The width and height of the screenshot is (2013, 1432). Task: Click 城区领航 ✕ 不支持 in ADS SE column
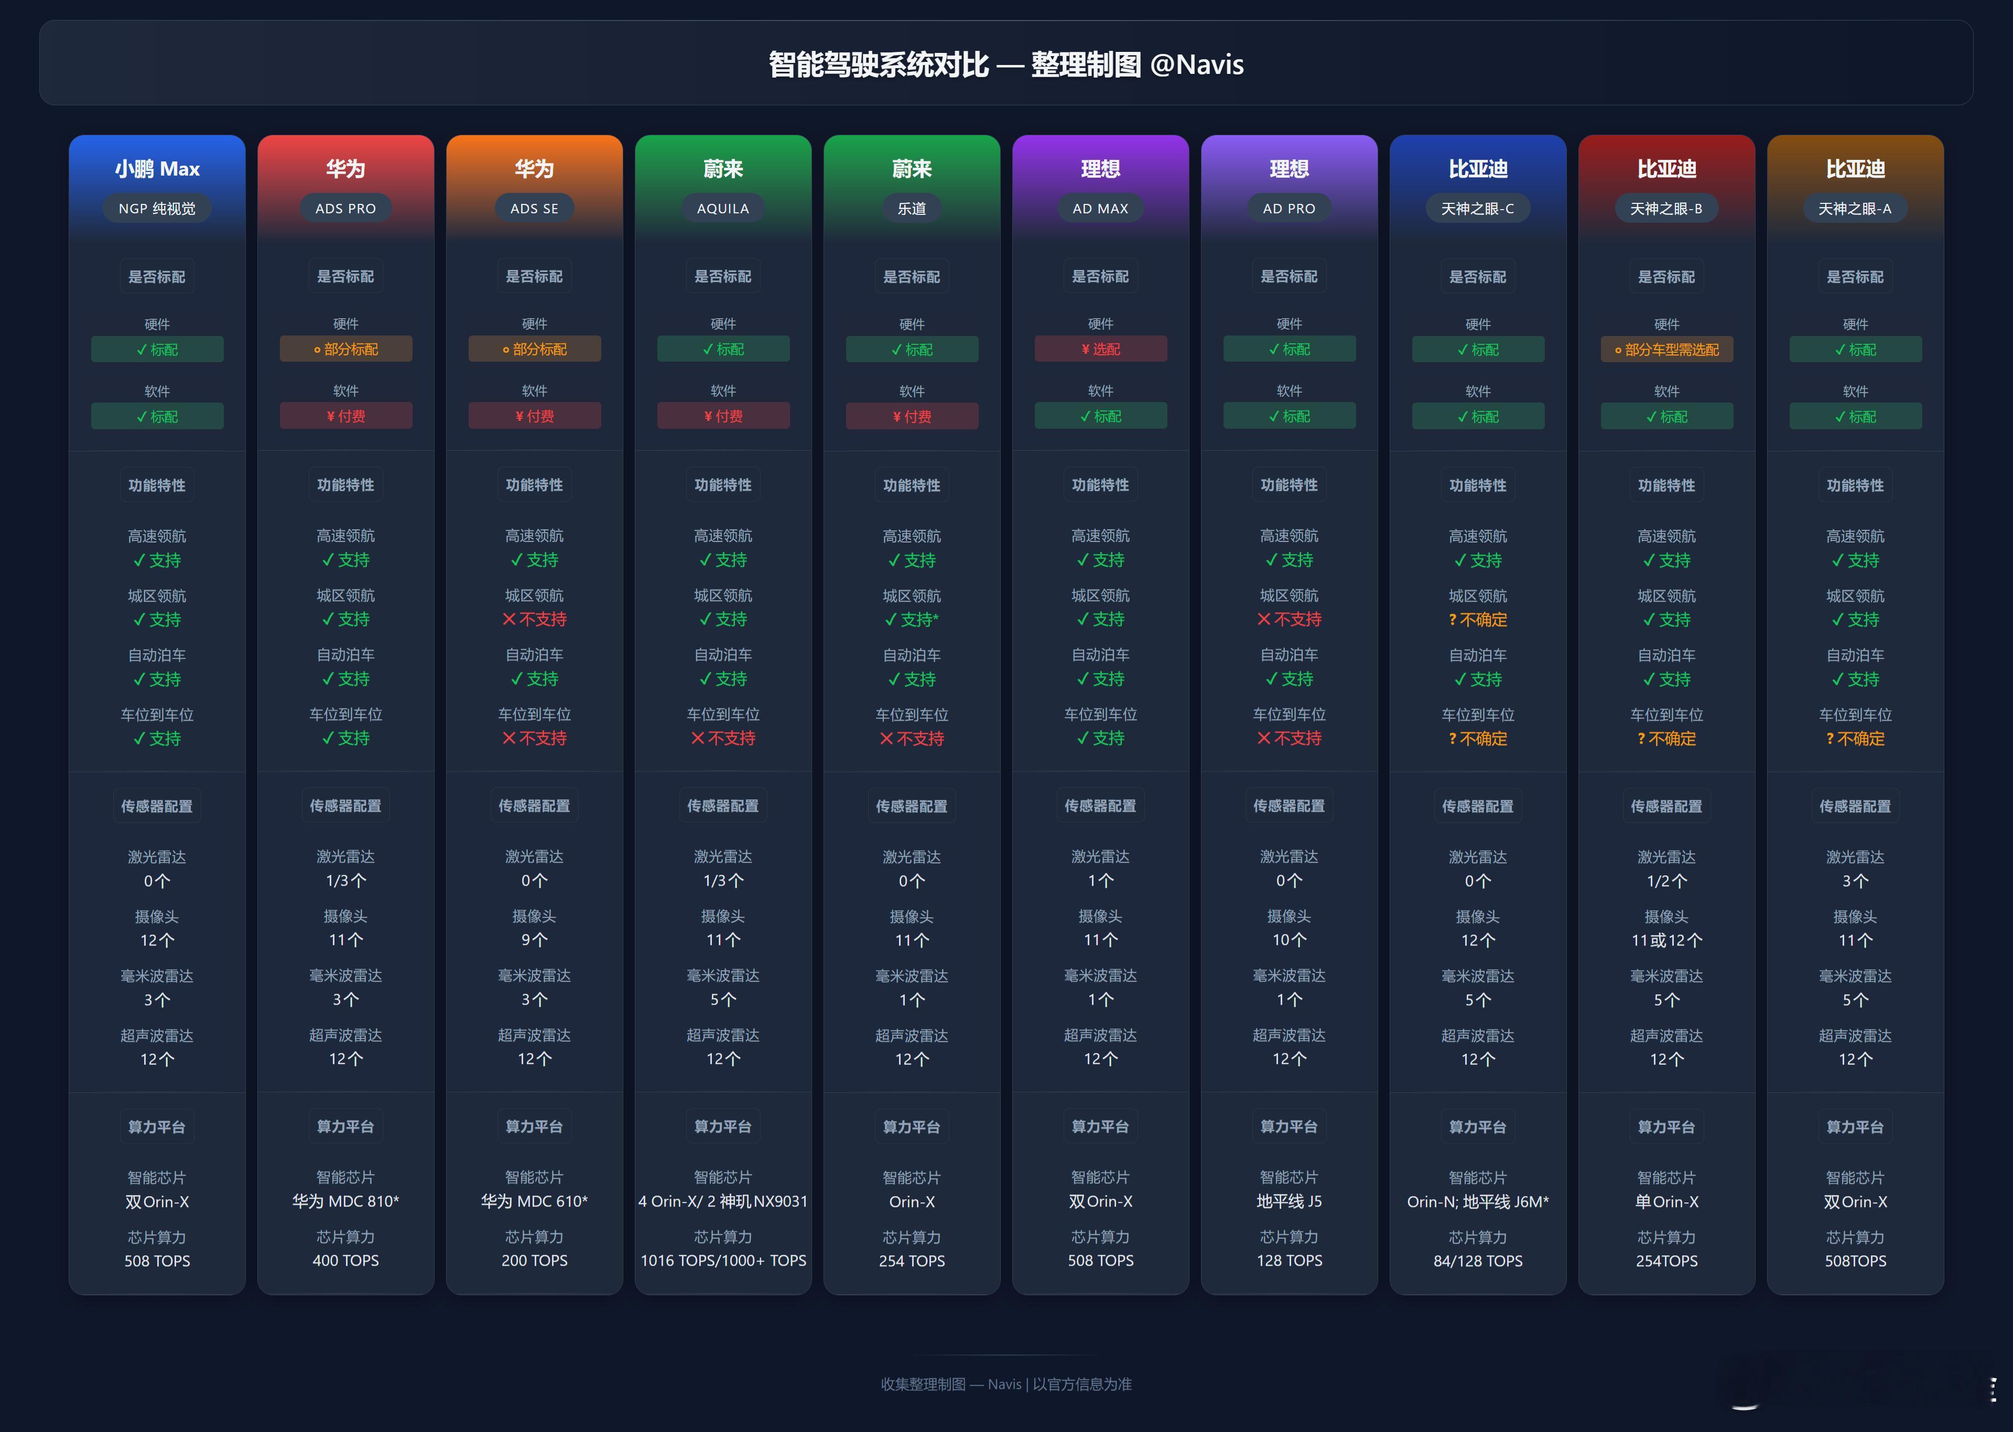pos(534,620)
